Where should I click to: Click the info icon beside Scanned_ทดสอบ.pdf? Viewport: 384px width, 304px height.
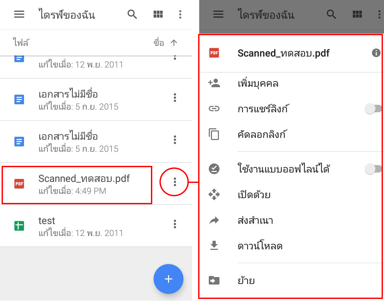pos(376,53)
